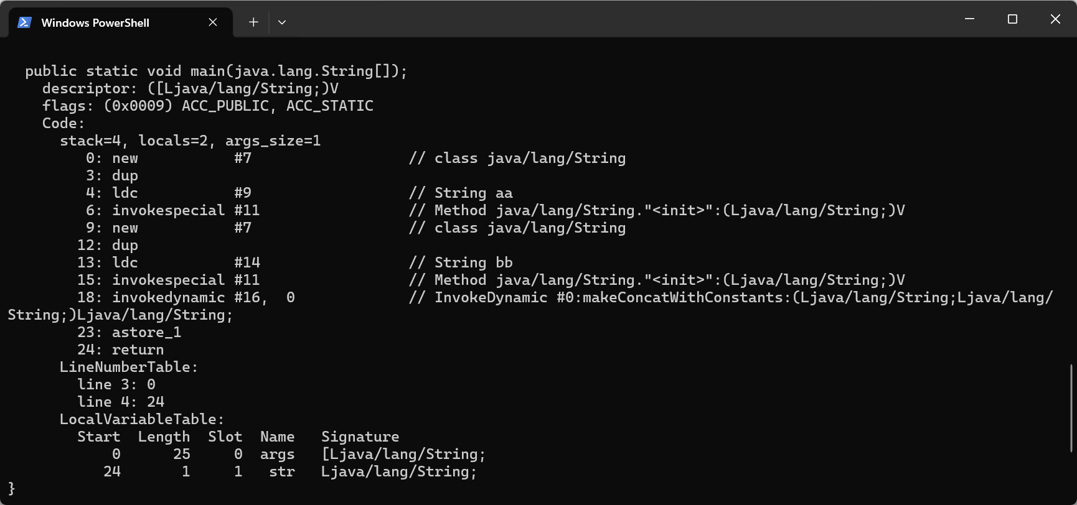1077x505 pixels.
Task: Click the closing brace on the last line
Action: point(11,488)
